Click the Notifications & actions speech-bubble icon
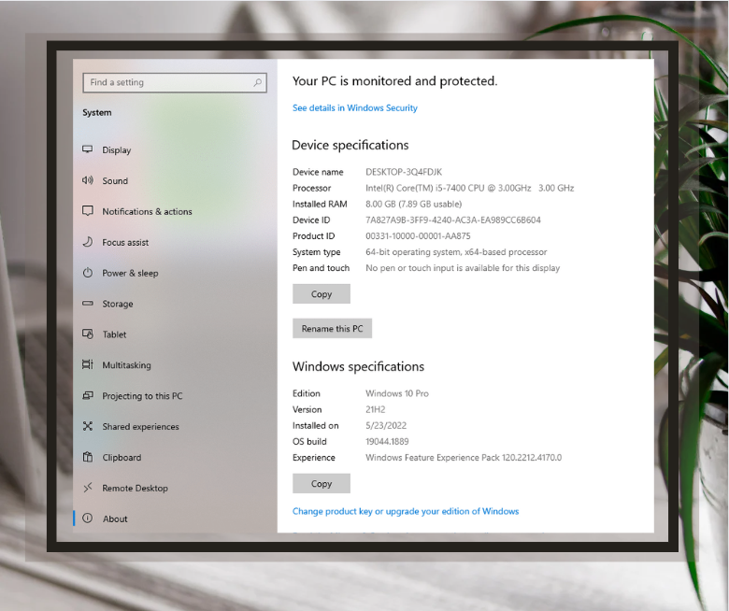The width and height of the screenshot is (729, 611). click(88, 211)
